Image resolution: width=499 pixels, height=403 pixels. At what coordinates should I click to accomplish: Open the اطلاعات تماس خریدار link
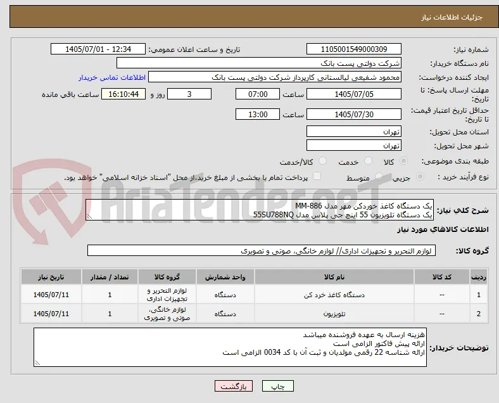(112, 77)
